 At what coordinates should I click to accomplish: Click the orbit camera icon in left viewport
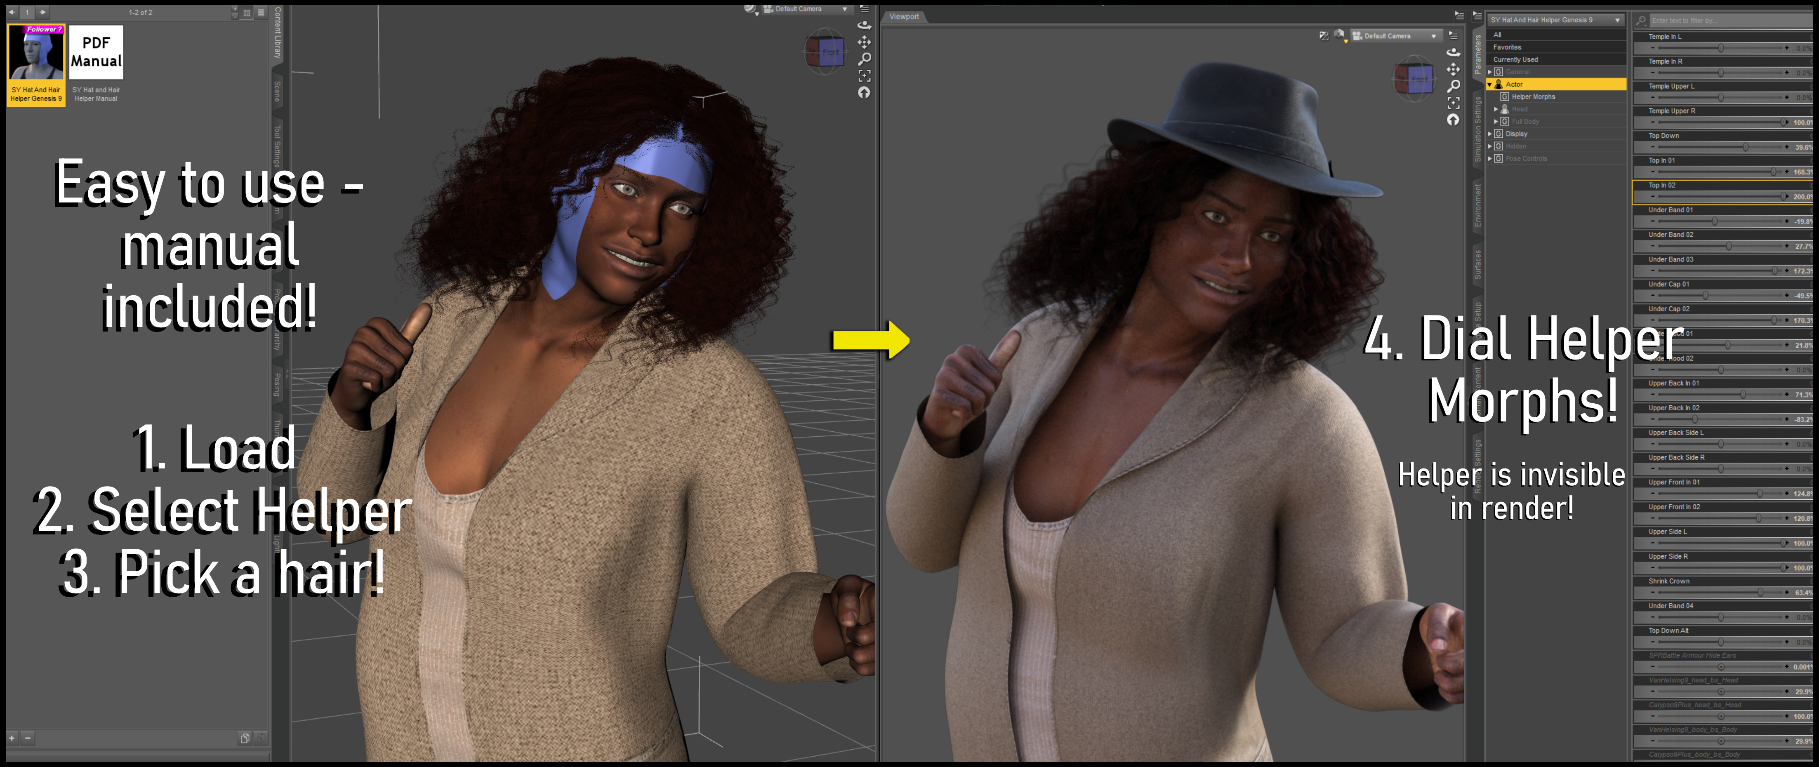864,25
